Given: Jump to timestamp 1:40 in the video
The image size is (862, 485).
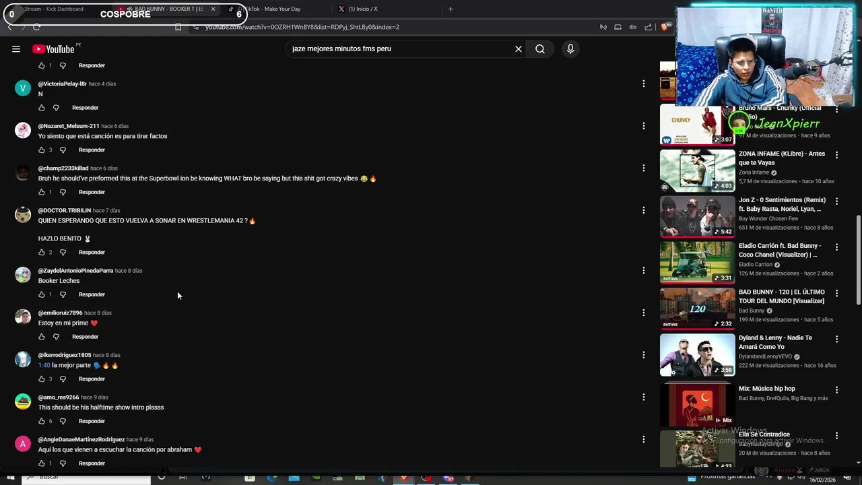Looking at the screenshot, I should (44, 365).
